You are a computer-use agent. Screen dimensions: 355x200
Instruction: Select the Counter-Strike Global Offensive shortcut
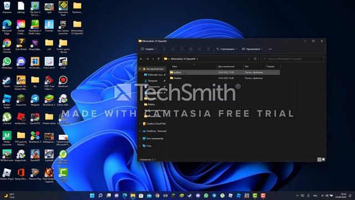pos(21,83)
